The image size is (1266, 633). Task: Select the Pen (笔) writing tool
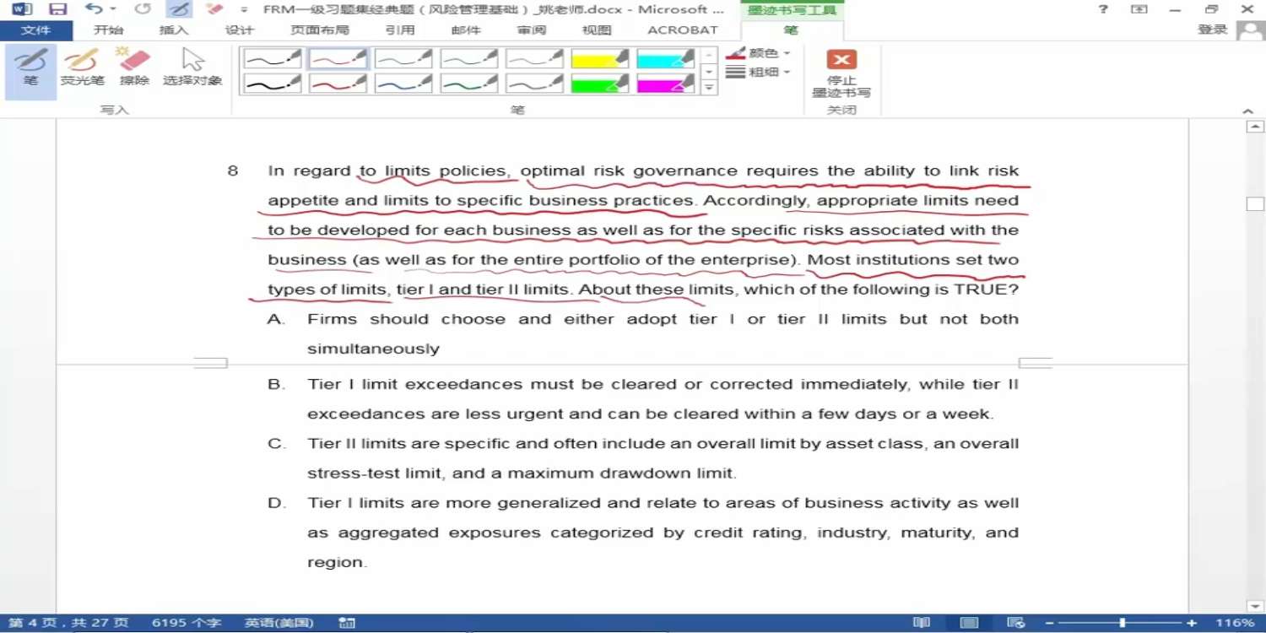[30, 68]
